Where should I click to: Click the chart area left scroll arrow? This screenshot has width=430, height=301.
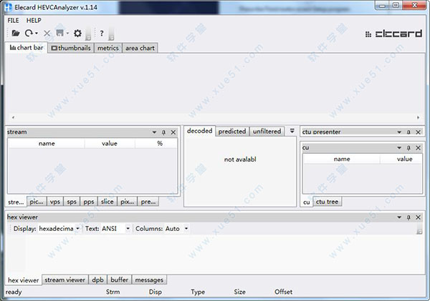[13, 117]
